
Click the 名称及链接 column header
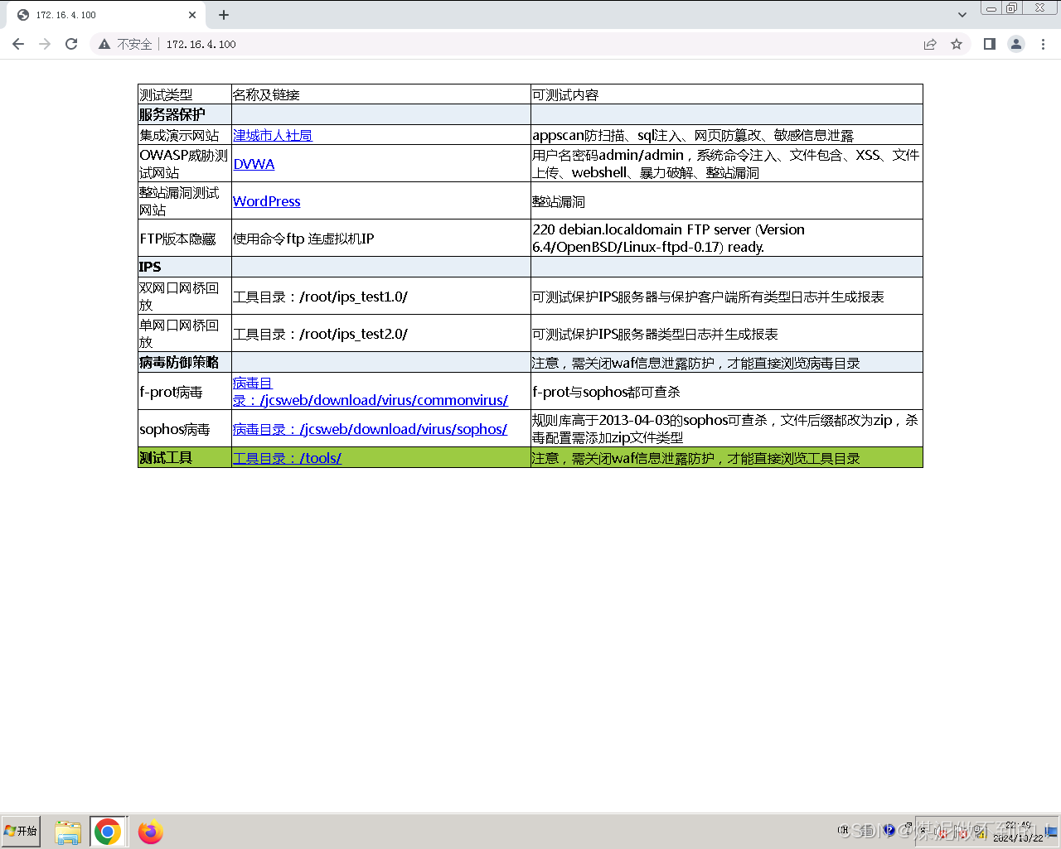point(381,94)
